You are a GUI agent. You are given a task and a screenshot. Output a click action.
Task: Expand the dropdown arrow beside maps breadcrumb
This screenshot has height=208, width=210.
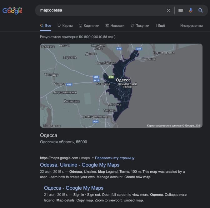coord(92,158)
